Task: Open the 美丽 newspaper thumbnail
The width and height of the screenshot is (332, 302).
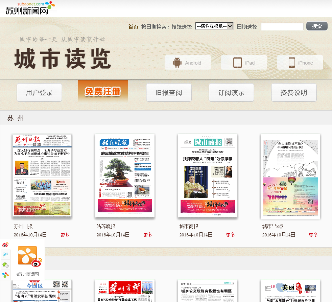Action: [x=290, y=291]
